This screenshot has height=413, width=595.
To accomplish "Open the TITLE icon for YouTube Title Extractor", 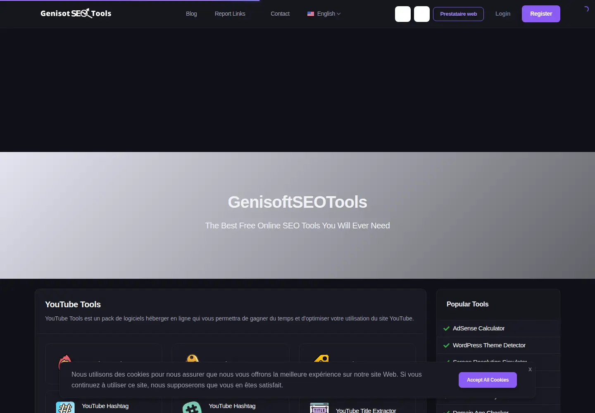I will click(x=319, y=408).
